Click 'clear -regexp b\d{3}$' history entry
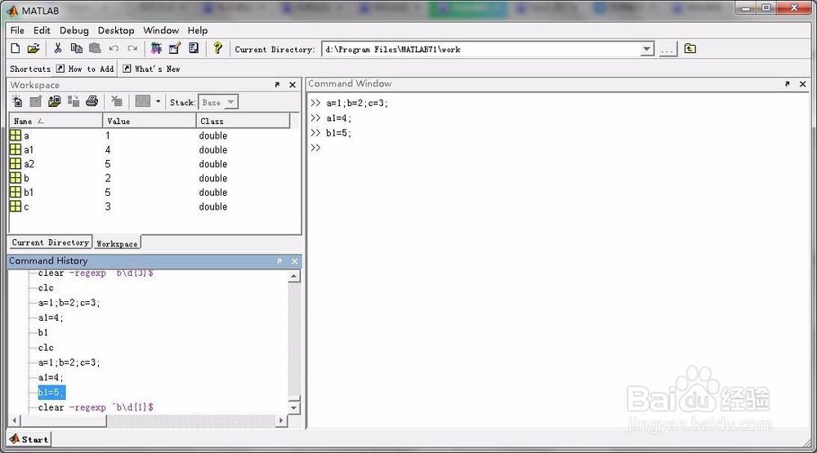Screen dimensions: 817x453 [x=96, y=273]
